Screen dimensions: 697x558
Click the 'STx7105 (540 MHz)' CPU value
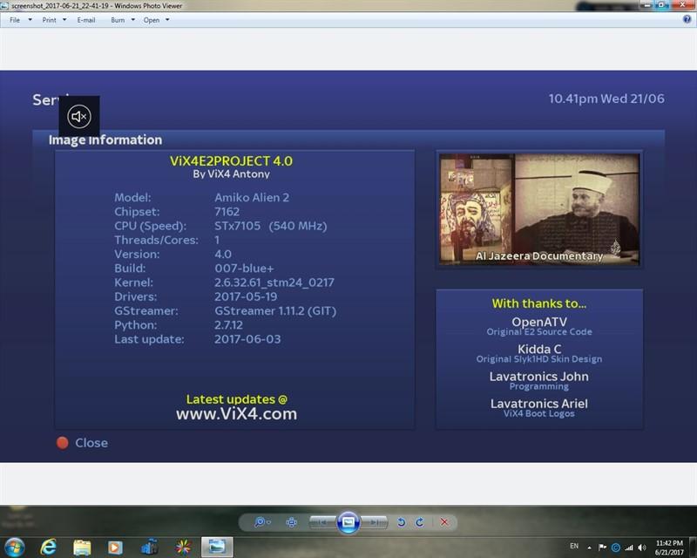pyautogui.click(x=271, y=226)
